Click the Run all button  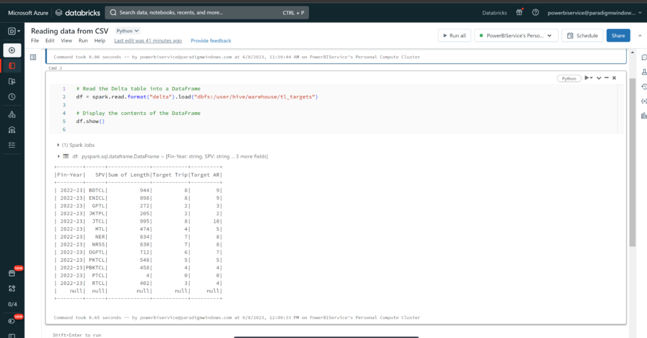point(454,35)
